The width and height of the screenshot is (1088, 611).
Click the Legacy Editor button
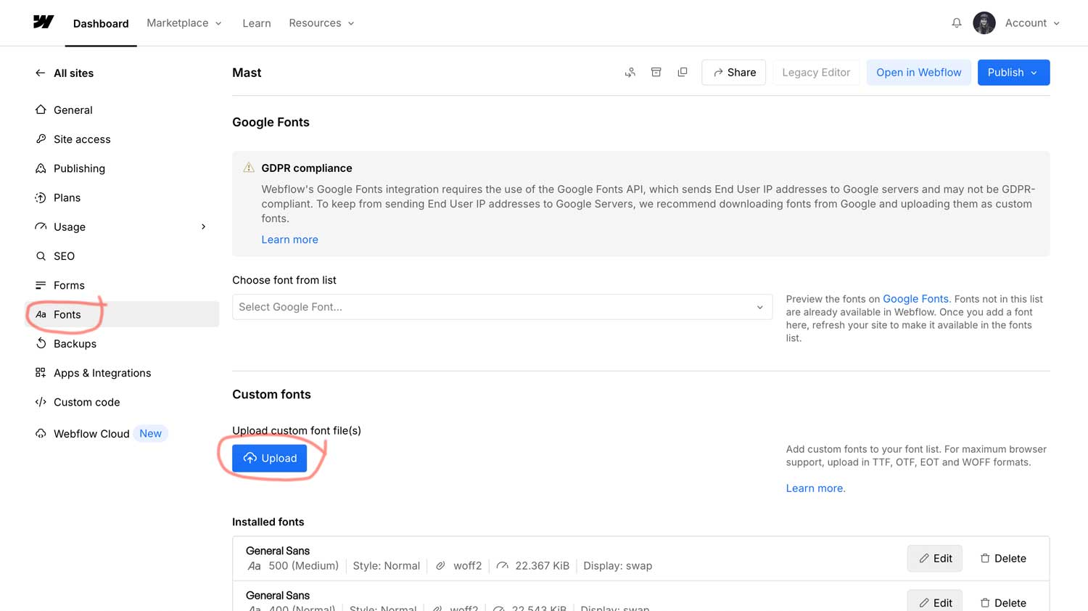pos(816,73)
